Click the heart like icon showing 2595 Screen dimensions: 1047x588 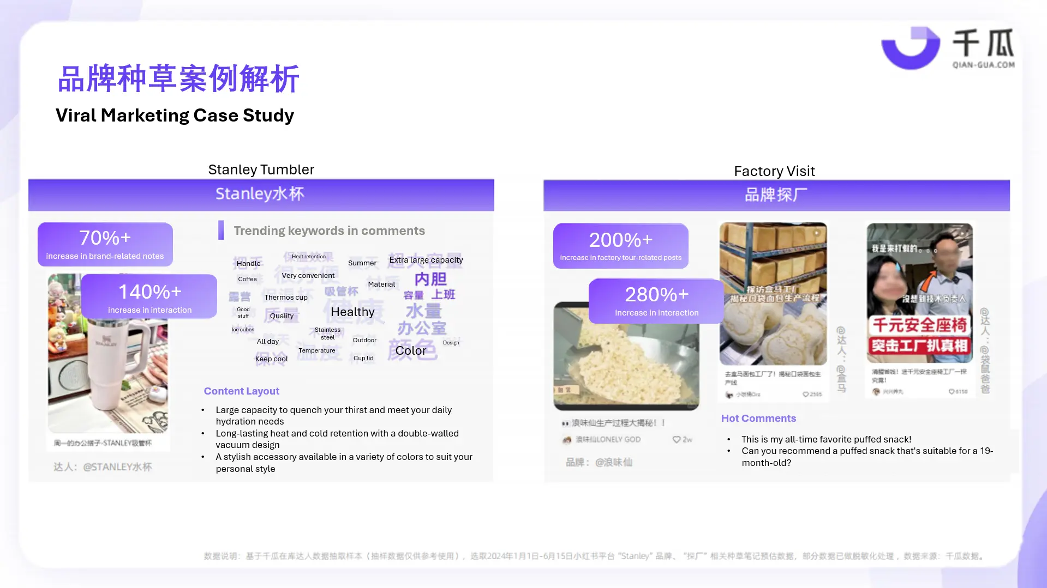pos(806,395)
